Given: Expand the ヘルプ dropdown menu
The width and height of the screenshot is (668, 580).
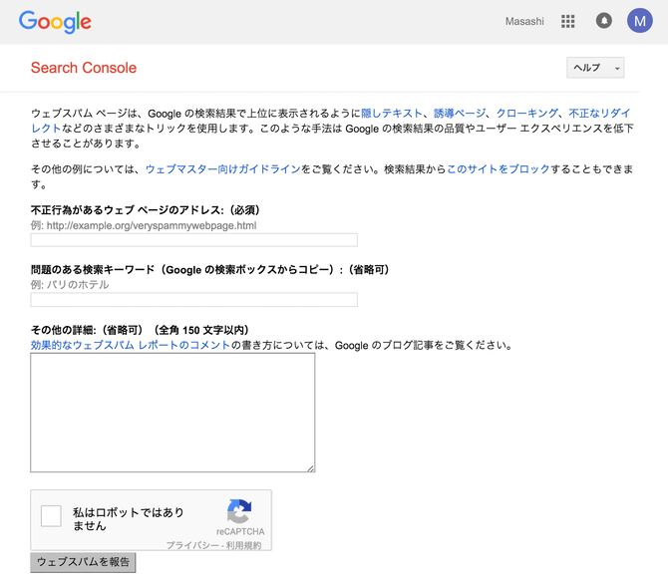Looking at the screenshot, I should 595,68.
